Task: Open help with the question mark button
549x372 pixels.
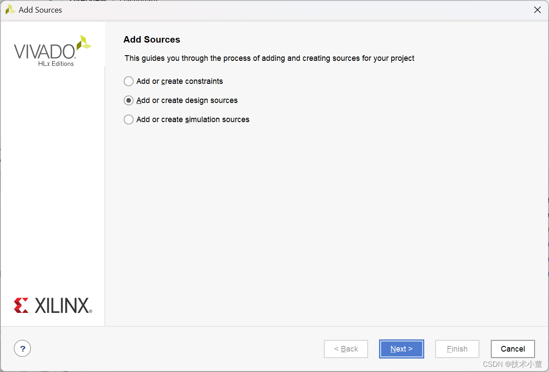Action: [23, 348]
